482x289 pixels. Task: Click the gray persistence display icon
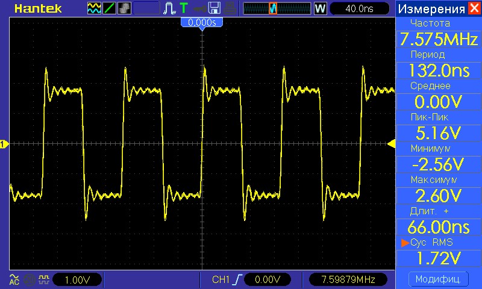coord(124,8)
